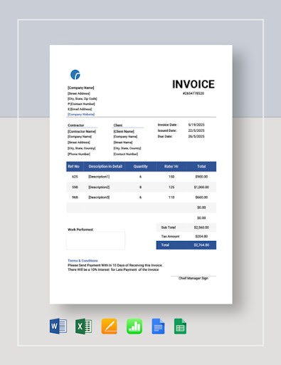281x365 pixels.
Task: Click the Terms & Conditions heading
Action: click(x=83, y=261)
